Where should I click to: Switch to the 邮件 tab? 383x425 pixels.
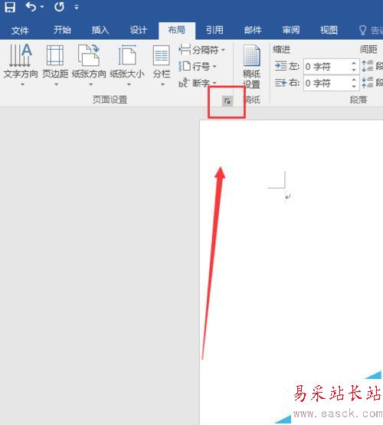coord(253,30)
